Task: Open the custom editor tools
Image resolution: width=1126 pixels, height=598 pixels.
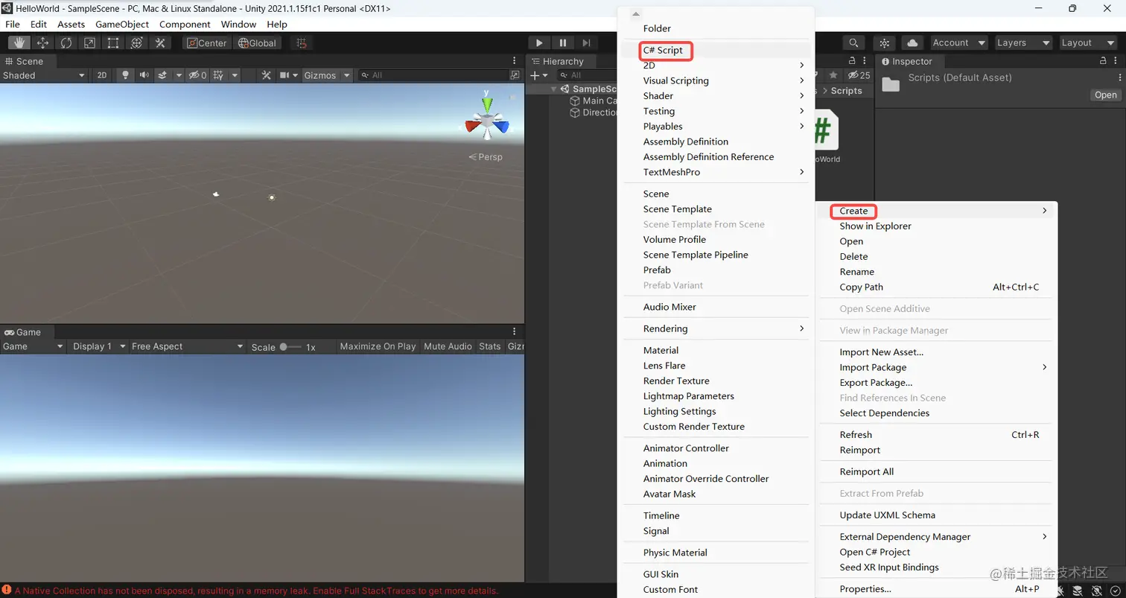Action: (x=160, y=43)
